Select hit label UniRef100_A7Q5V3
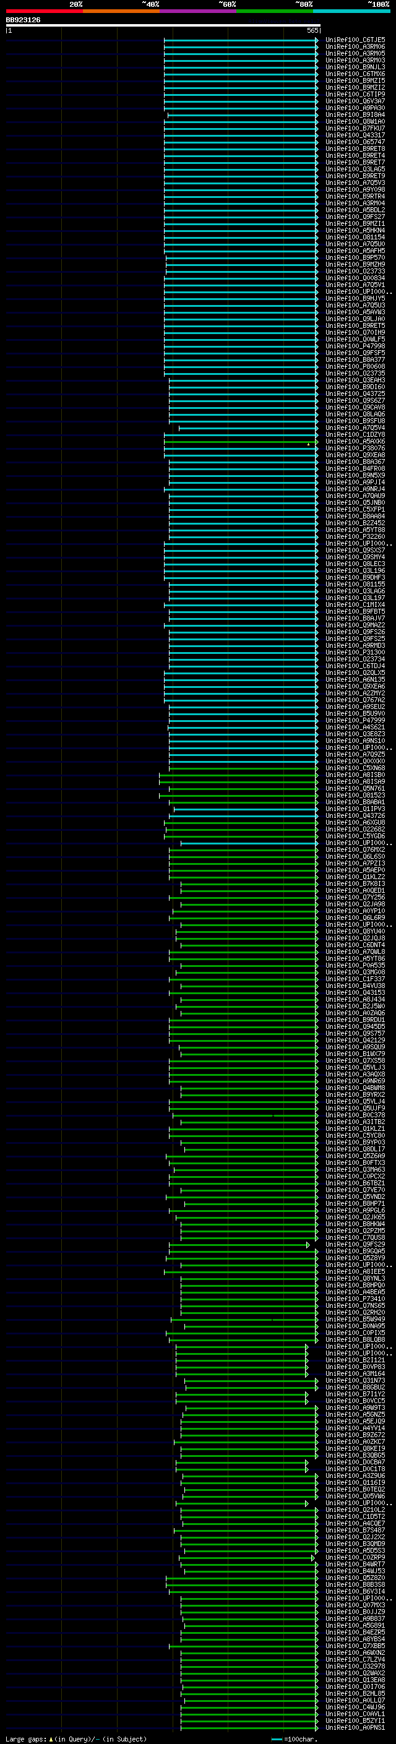 pos(355,183)
